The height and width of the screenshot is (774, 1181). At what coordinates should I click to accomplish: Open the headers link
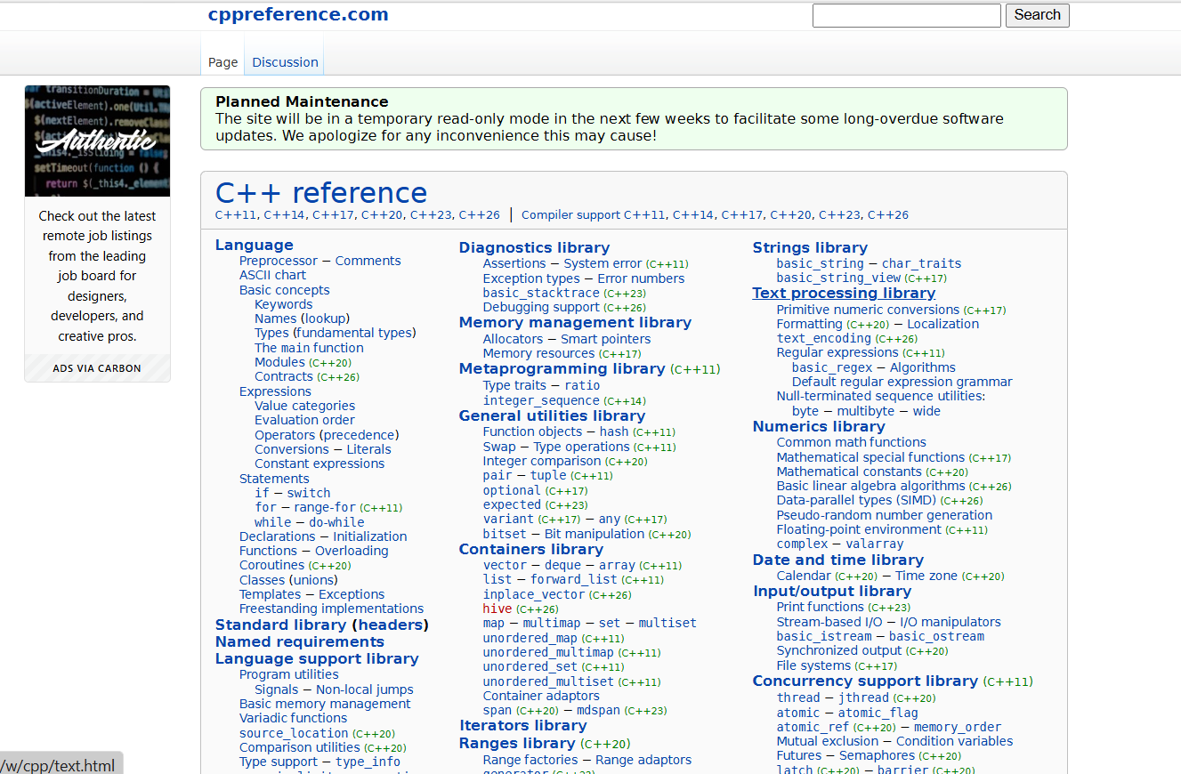[x=390, y=625]
